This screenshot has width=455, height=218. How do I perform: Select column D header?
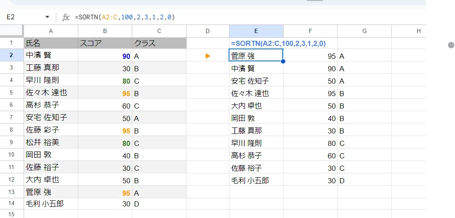click(208, 31)
